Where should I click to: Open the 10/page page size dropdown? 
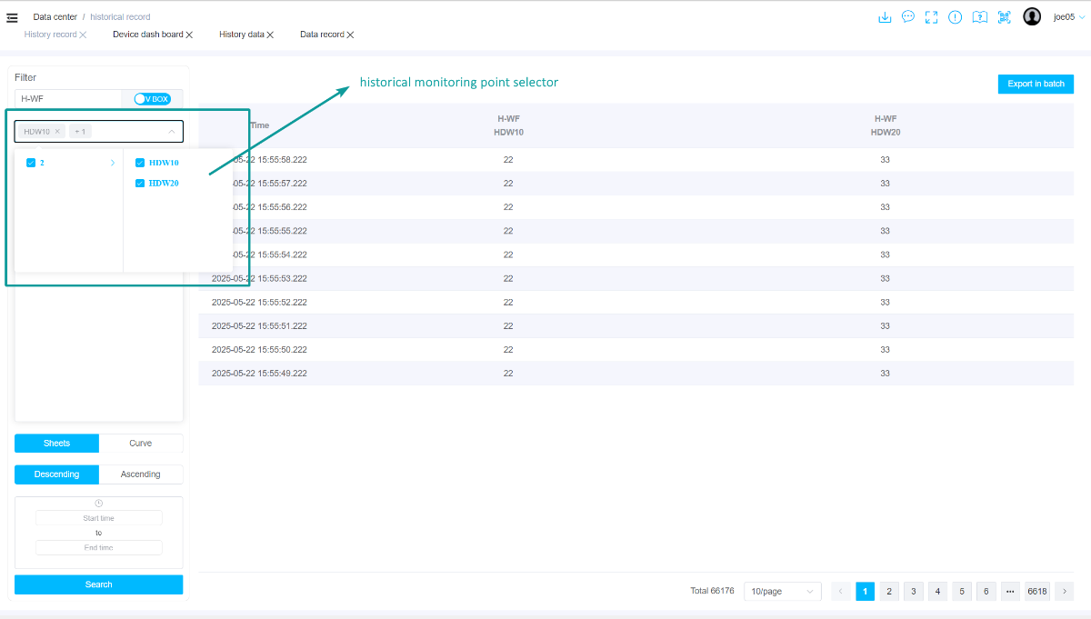(782, 592)
